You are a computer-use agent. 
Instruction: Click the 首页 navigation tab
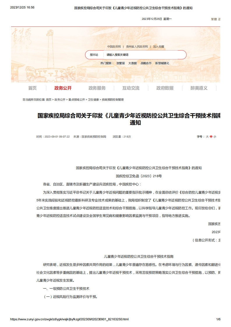click(x=32, y=88)
